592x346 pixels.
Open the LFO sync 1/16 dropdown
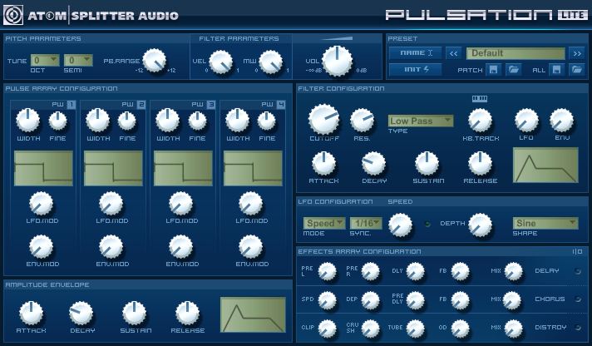click(366, 223)
